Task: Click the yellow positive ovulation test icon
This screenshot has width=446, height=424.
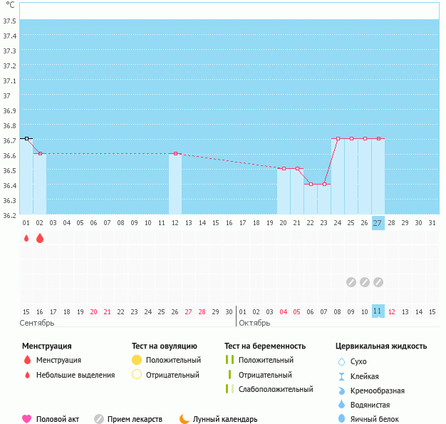Action: click(137, 360)
